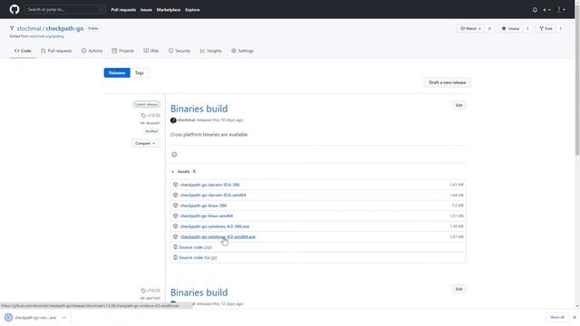Click the file icon beside Source code (zip)
This screenshot has width=580, height=326.
pos(175,247)
